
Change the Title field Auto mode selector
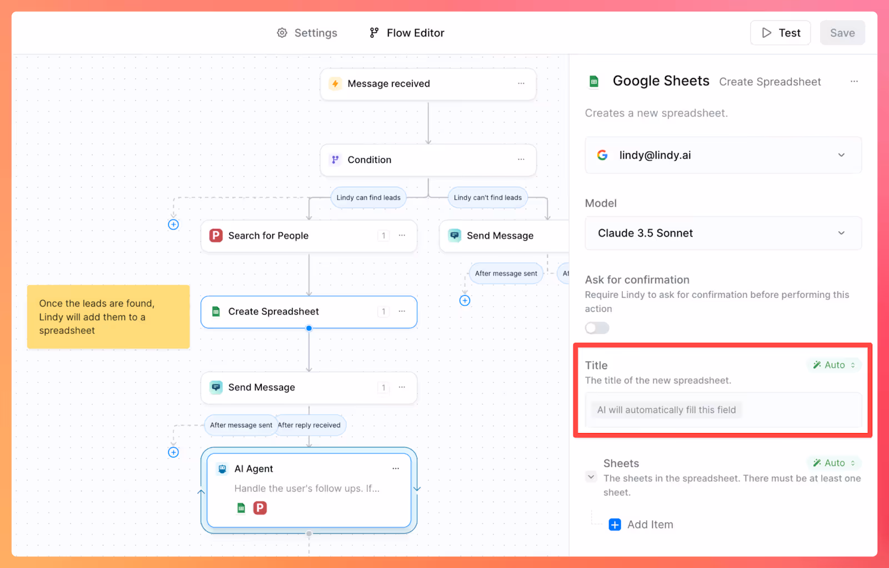pos(834,365)
